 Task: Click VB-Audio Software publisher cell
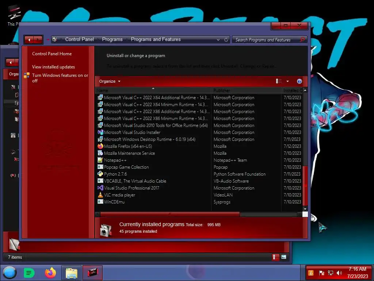231,181
